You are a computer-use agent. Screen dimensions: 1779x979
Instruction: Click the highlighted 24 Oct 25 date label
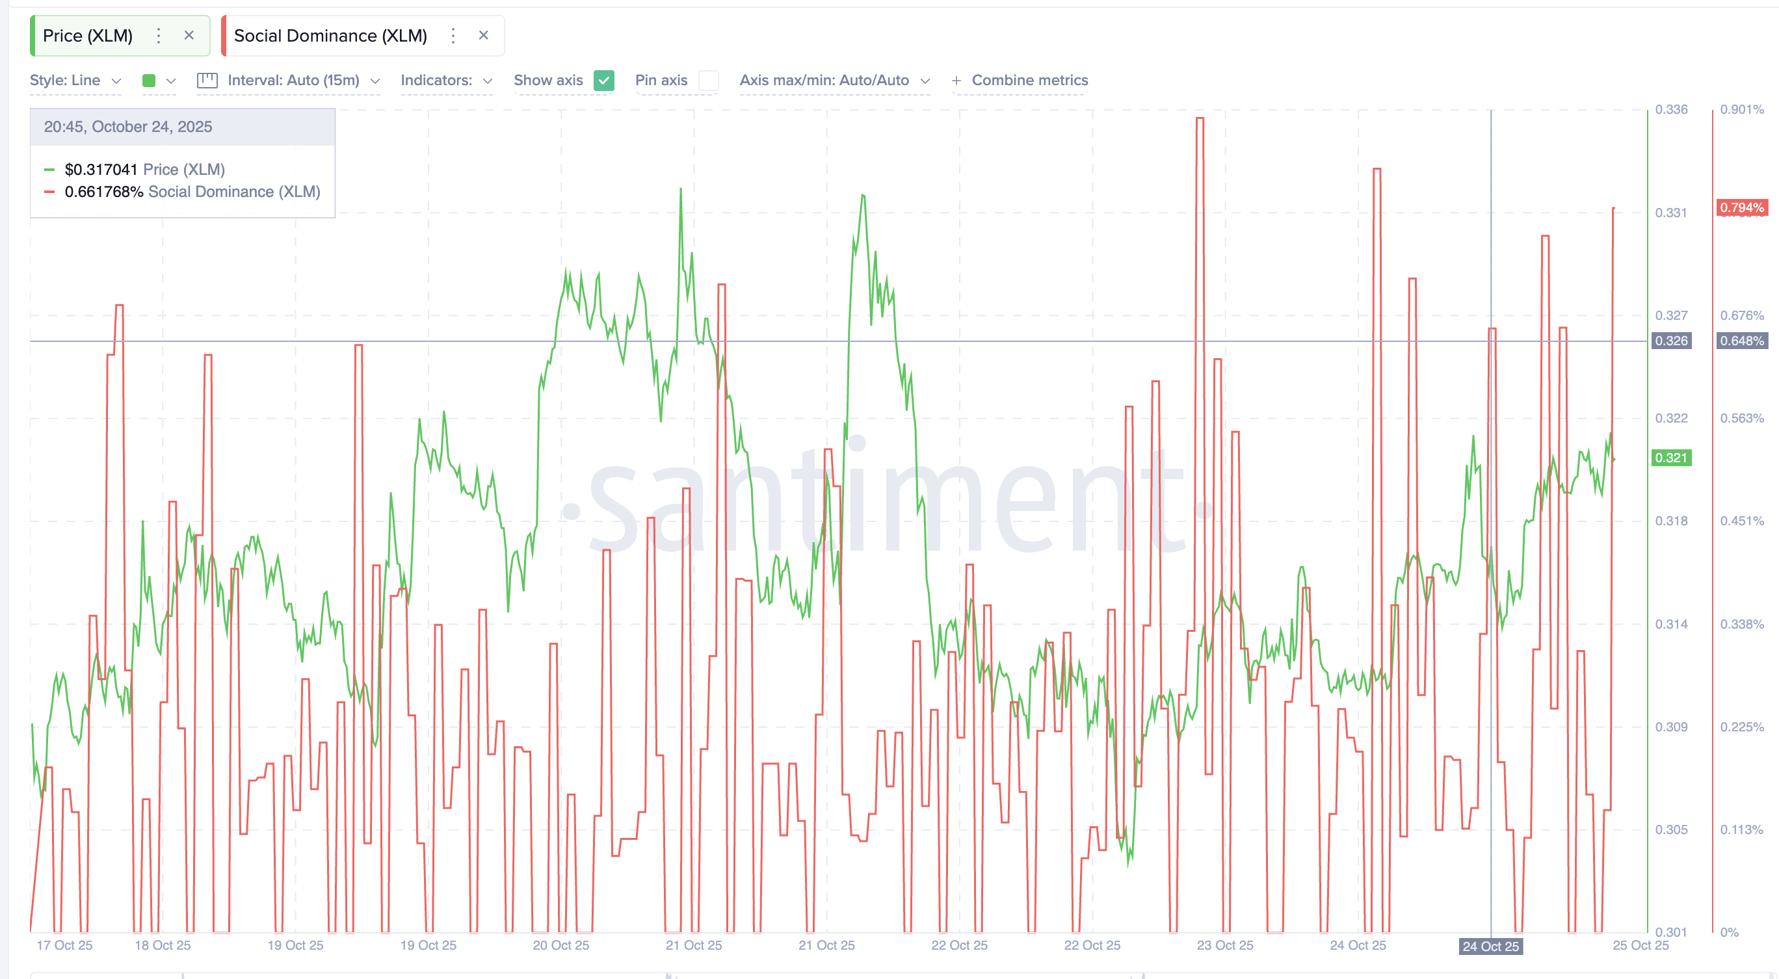tap(1490, 945)
